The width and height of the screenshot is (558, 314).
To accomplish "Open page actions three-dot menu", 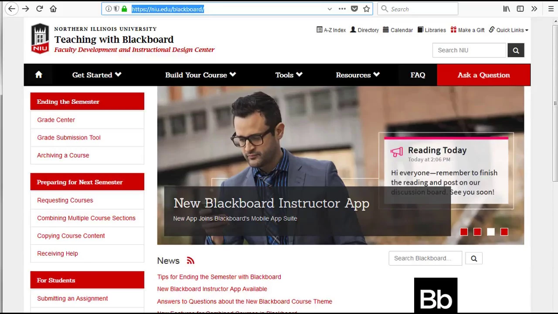I will [342, 9].
